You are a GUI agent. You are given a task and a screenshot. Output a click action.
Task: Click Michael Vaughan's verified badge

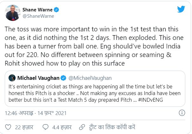[63, 78]
